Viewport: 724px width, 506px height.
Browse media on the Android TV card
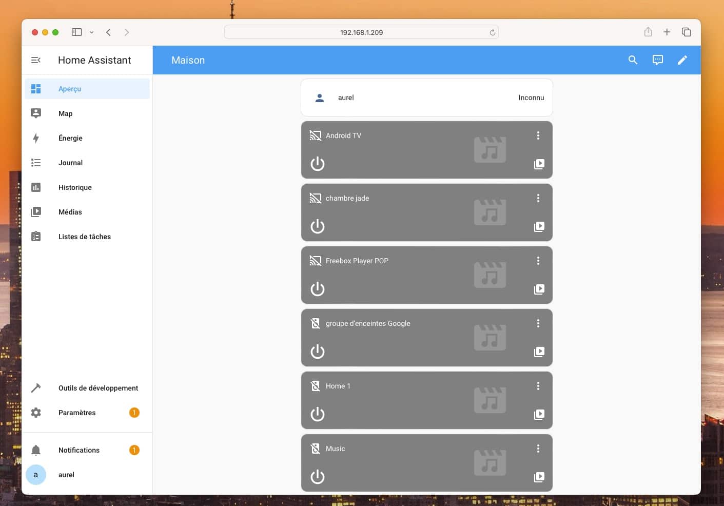[x=539, y=164]
